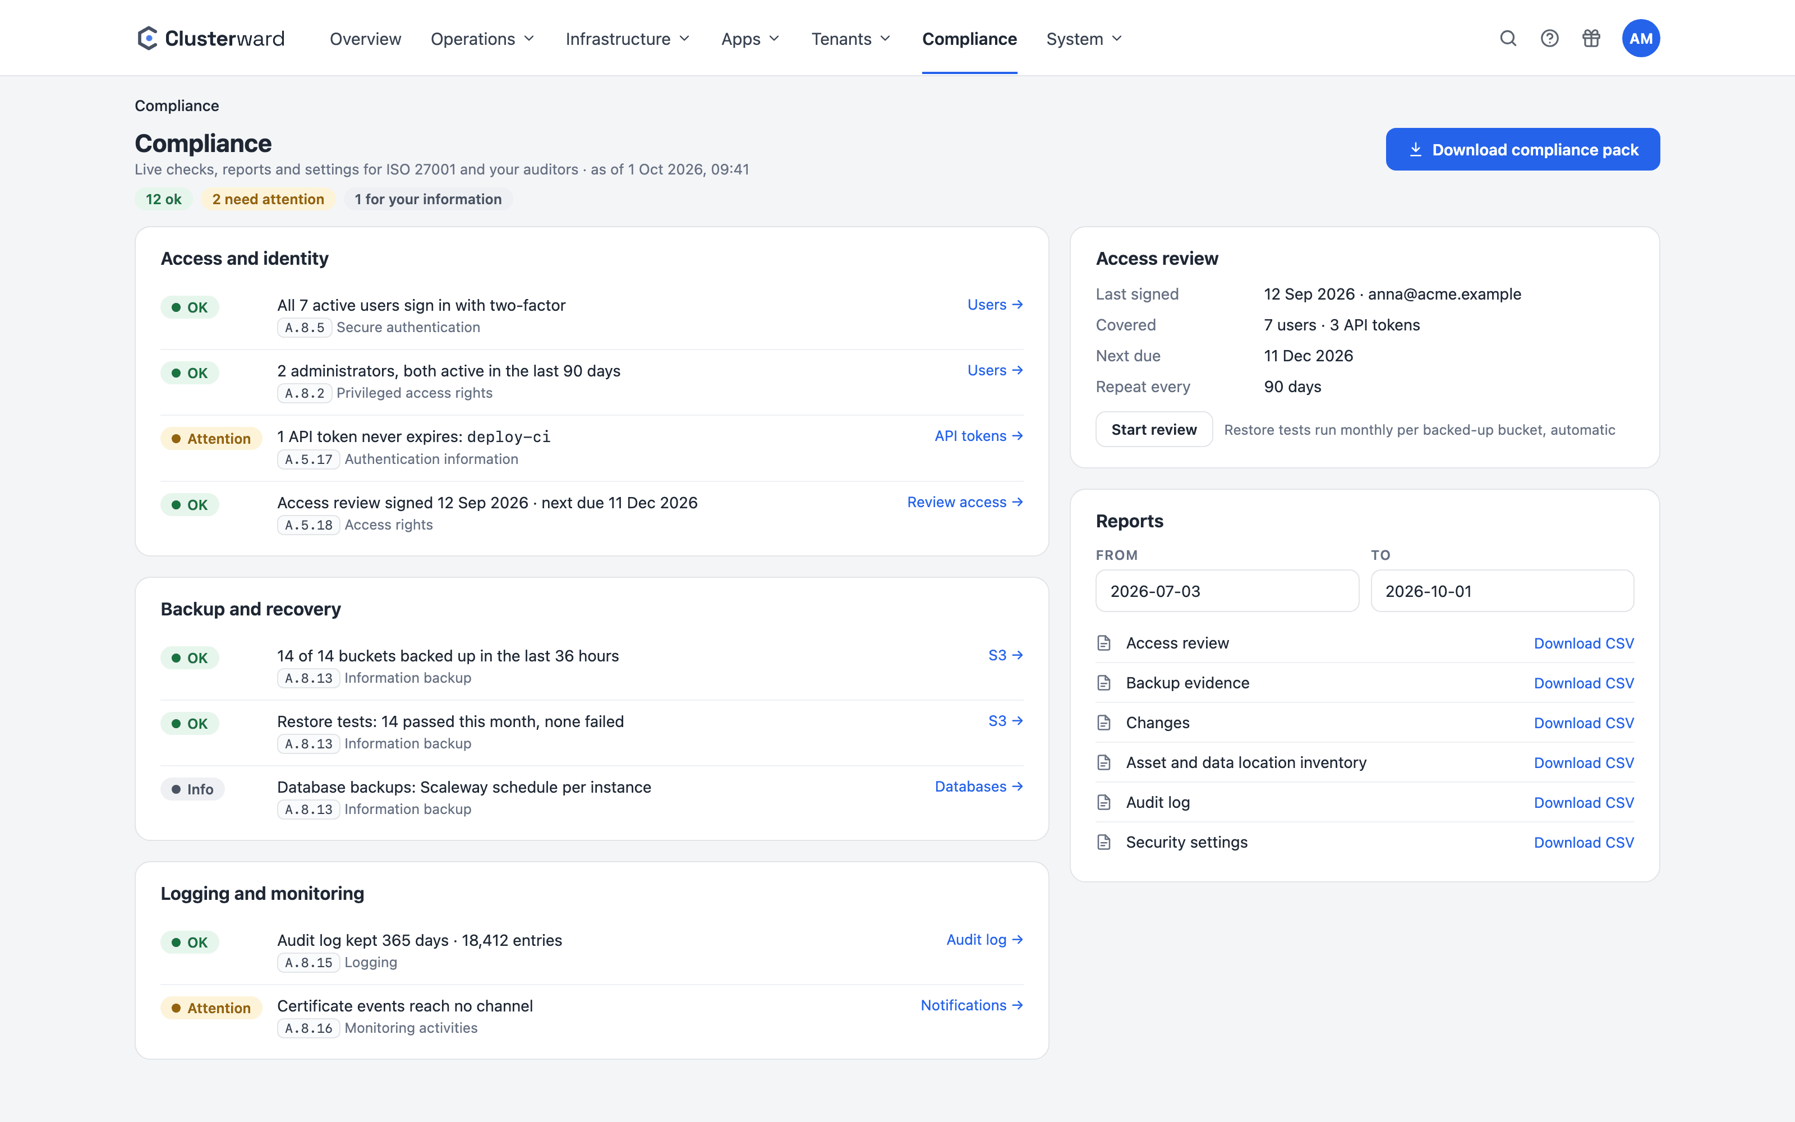Click the file icon beside Audit log report
Image resolution: width=1795 pixels, height=1122 pixels.
point(1104,802)
